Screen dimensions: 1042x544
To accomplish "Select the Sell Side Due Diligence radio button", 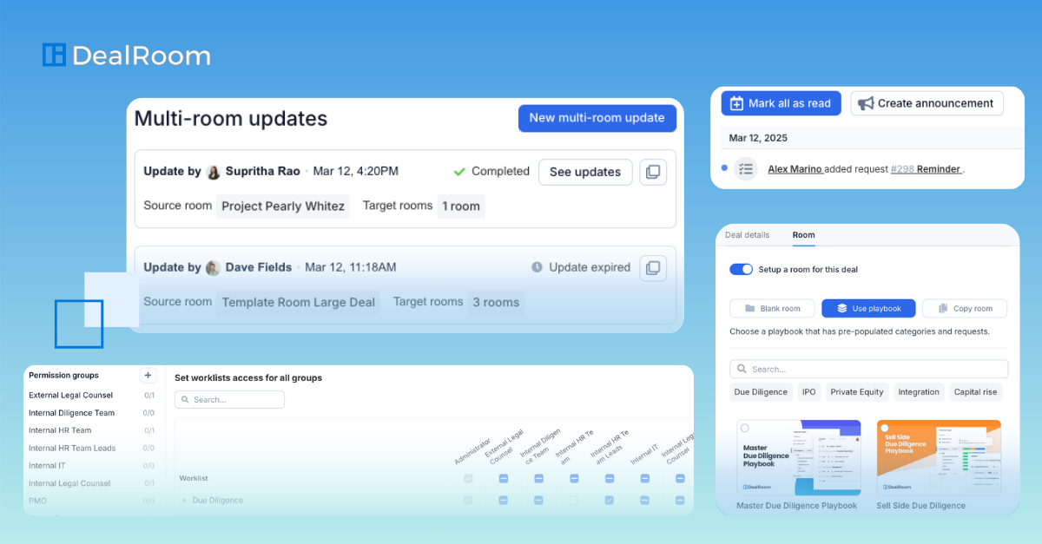I will 884,428.
